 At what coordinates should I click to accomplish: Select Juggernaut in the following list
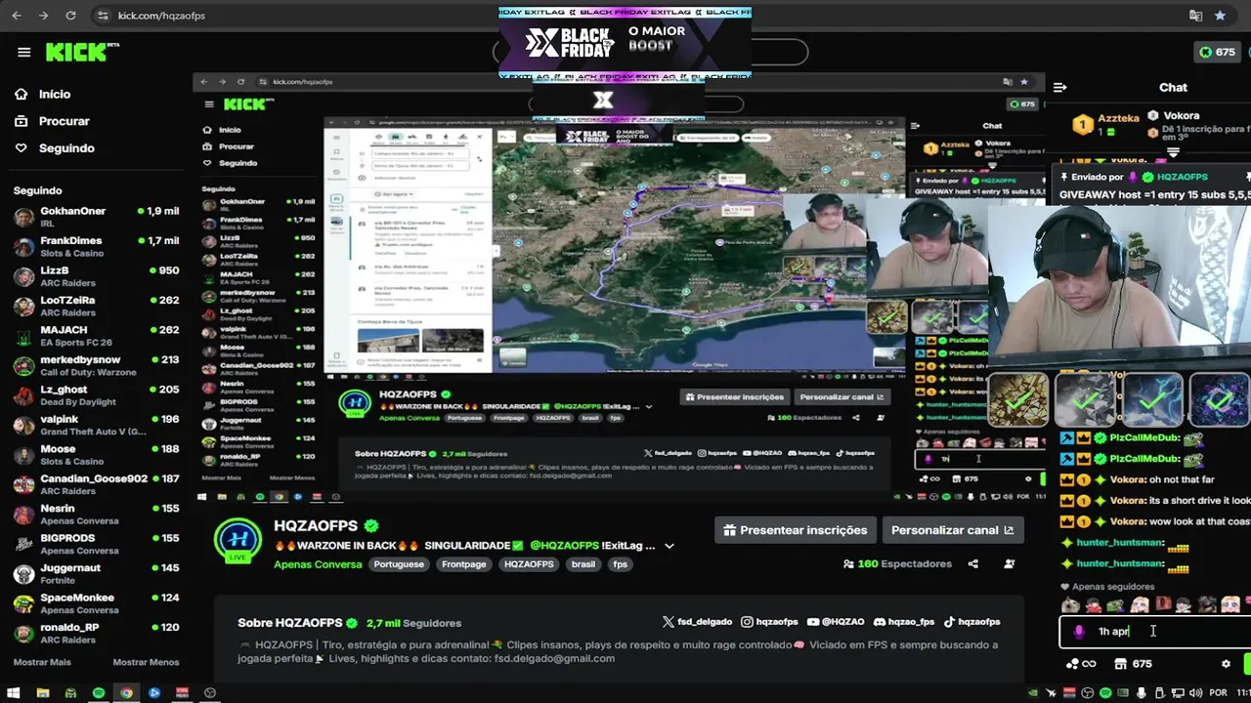(96, 574)
